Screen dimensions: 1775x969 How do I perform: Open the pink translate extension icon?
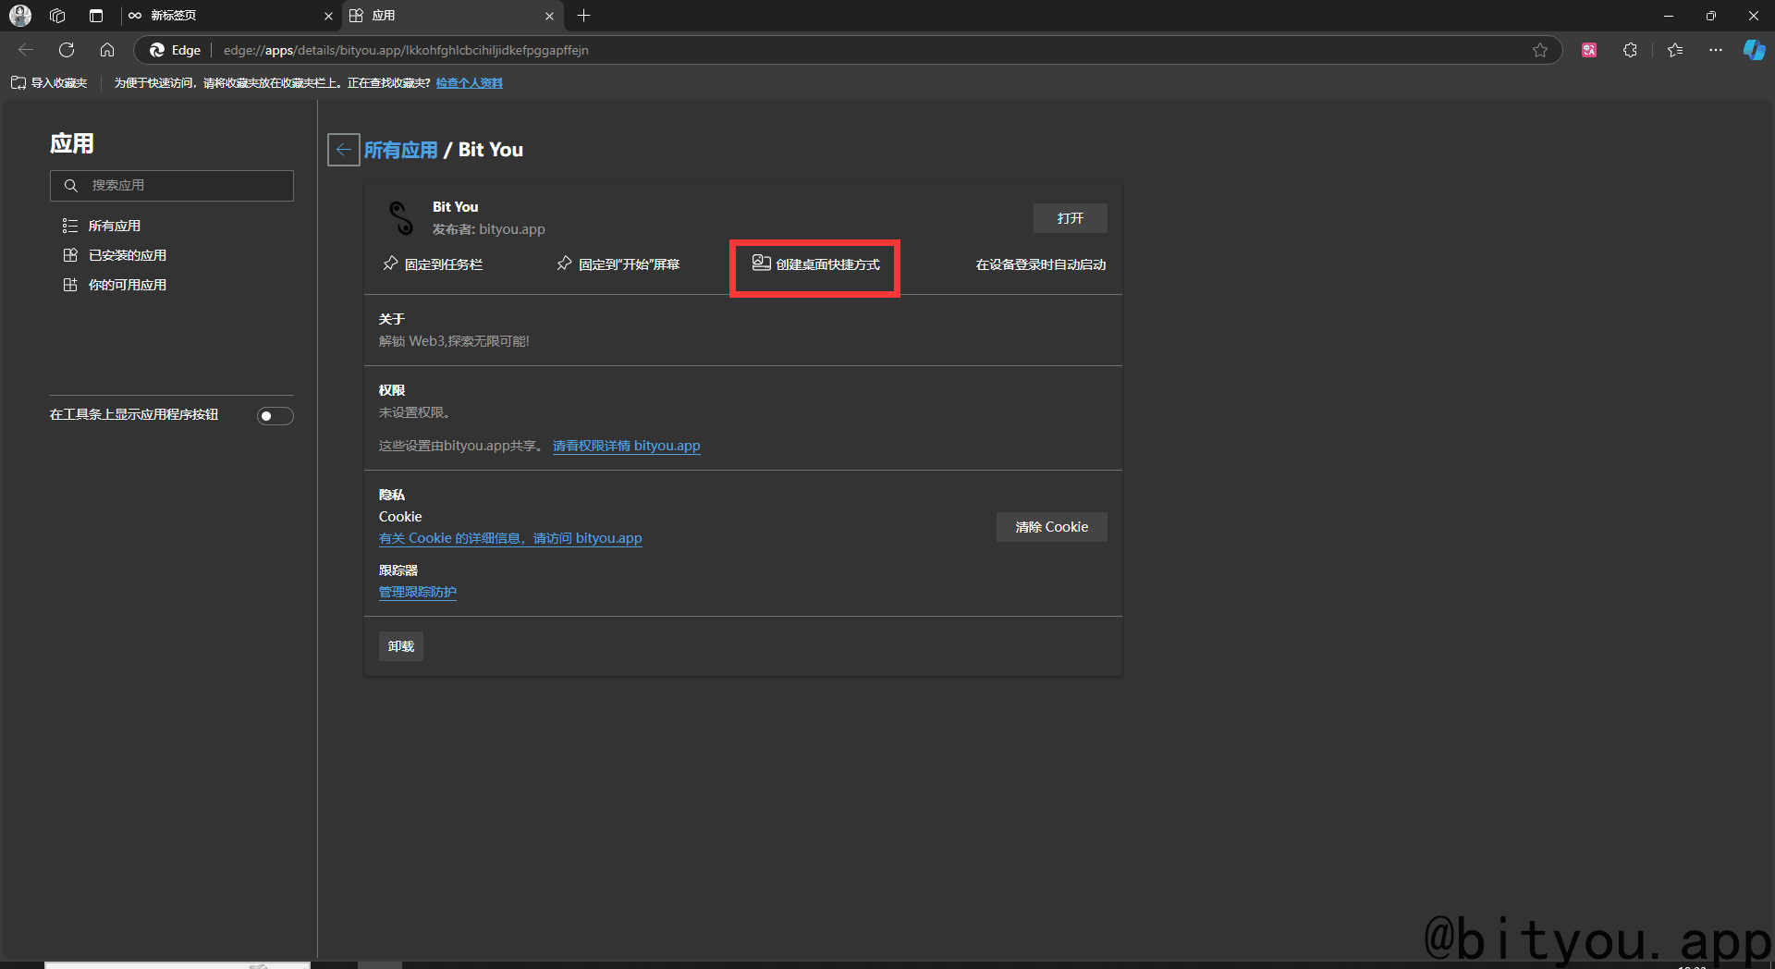(1589, 50)
